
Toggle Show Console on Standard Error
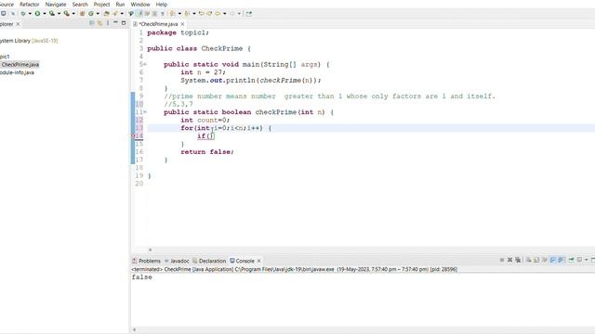561,260
